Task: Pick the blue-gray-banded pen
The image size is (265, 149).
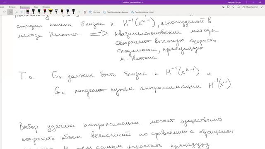Action: point(68,12)
